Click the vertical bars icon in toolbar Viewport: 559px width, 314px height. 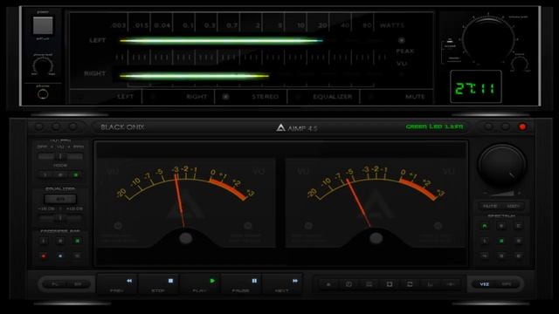[x=430, y=284]
